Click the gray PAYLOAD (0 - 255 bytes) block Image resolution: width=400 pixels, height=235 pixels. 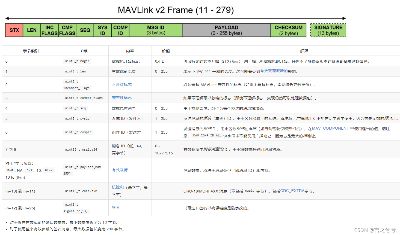(x=226, y=30)
